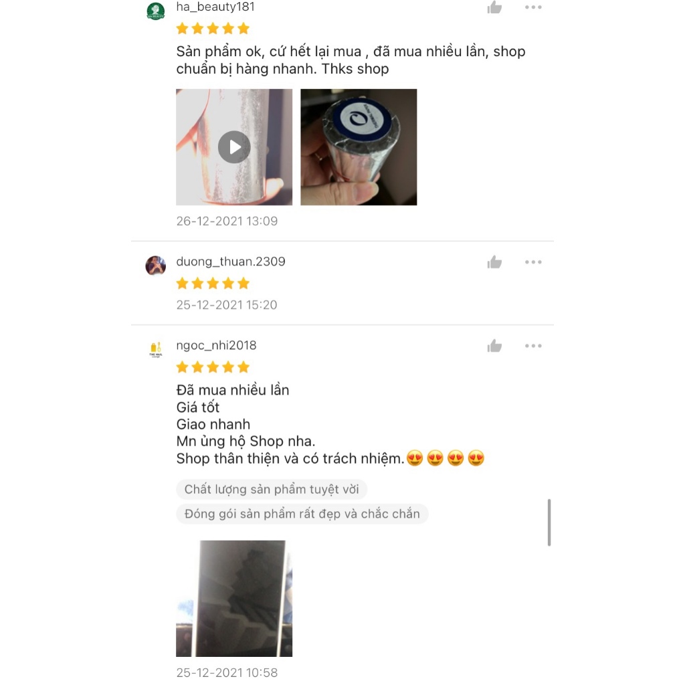The width and height of the screenshot is (685, 685).
Task: Open username ha_beauty181 profile link
Action: (215, 7)
